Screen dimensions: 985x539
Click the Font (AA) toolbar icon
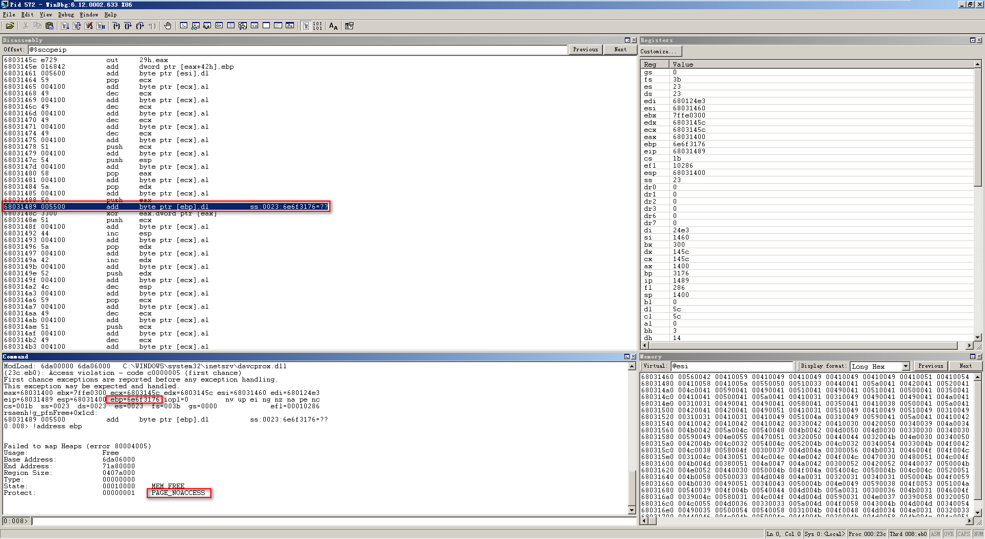pyautogui.click(x=333, y=26)
